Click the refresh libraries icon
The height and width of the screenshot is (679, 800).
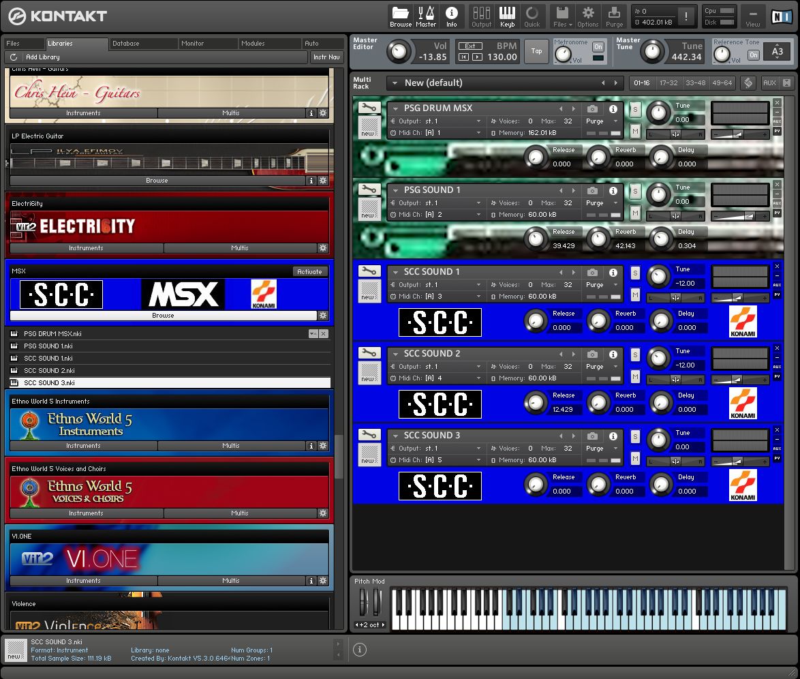coord(14,57)
